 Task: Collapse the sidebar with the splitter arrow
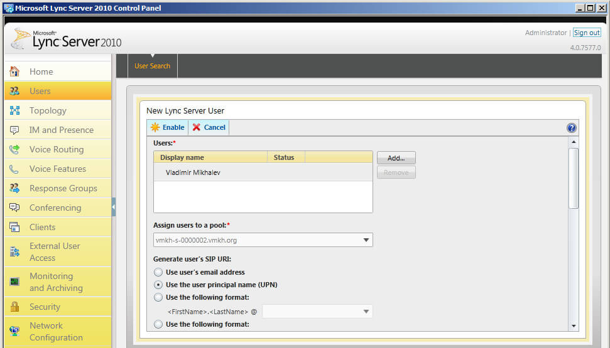(x=114, y=207)
